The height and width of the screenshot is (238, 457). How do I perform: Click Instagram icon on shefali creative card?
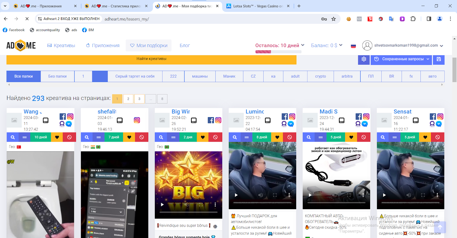[x=137, y=120]
